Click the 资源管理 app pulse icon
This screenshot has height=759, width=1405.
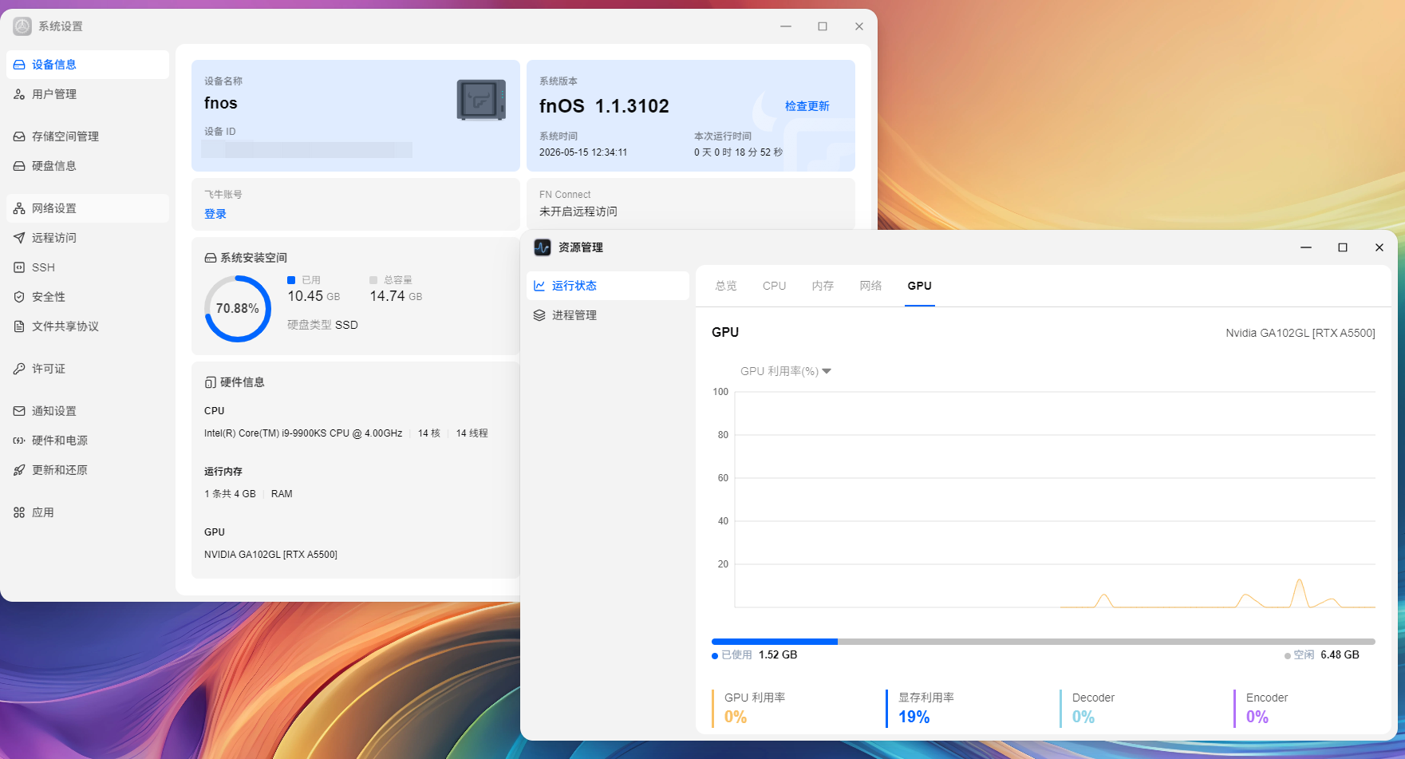coord(543,247)
